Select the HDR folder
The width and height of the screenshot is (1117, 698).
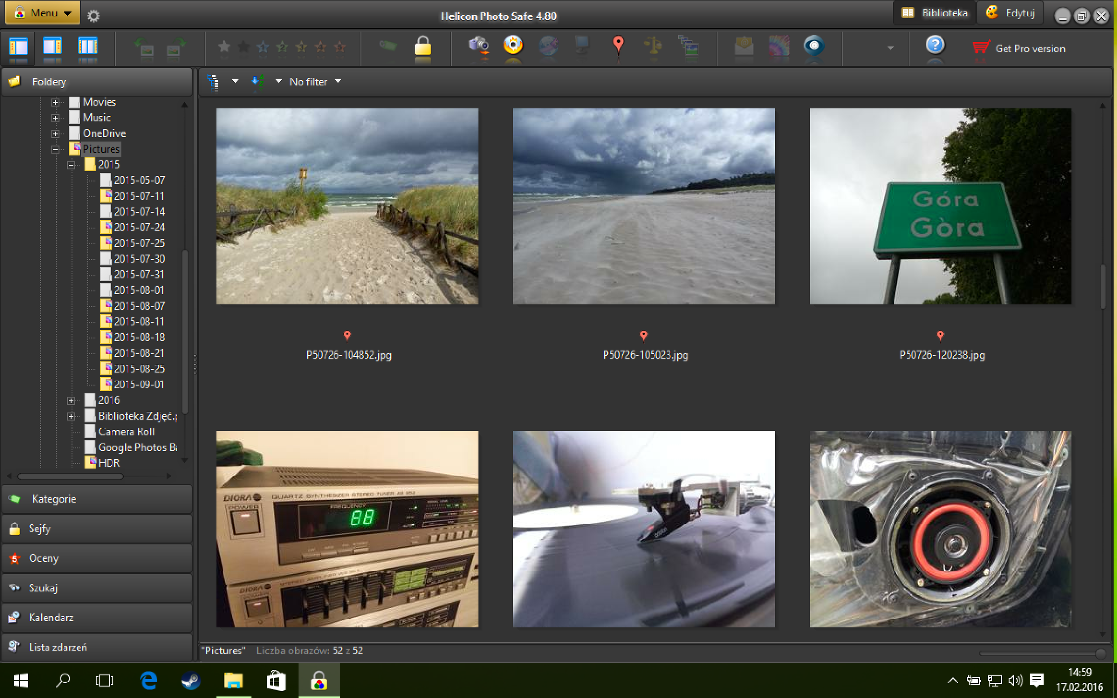109,463
